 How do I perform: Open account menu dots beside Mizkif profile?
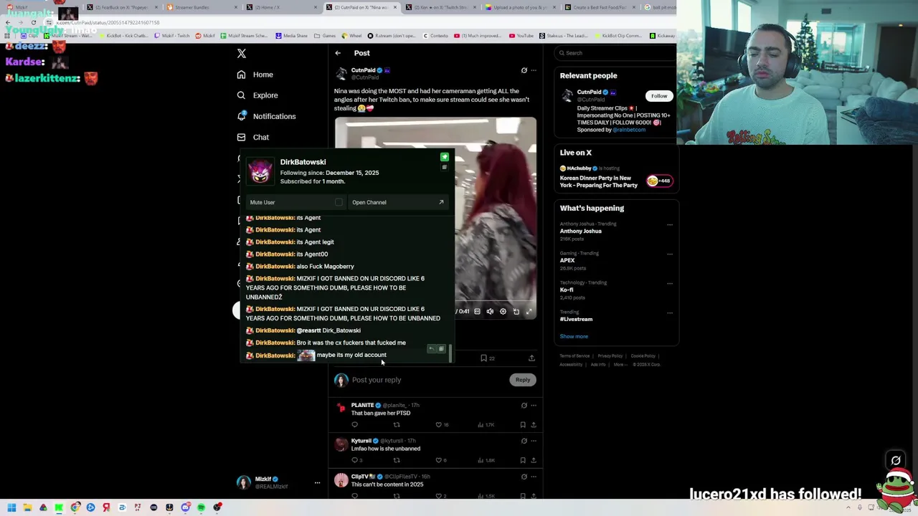coord(317,483)
